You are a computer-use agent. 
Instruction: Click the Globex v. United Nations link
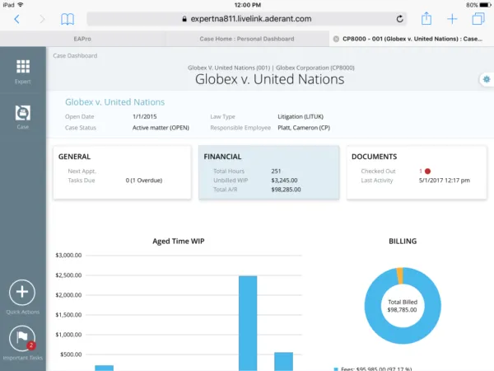coord(114,102)
